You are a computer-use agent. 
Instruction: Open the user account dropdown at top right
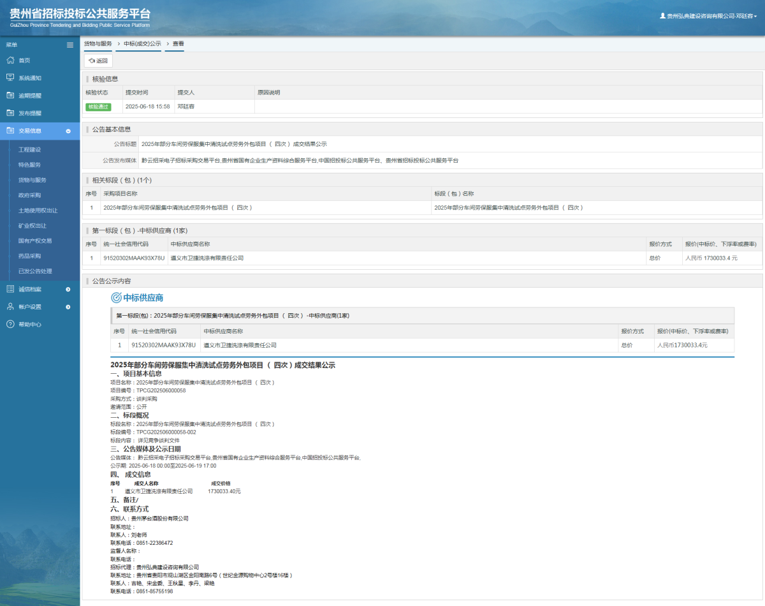pos(708,16)
